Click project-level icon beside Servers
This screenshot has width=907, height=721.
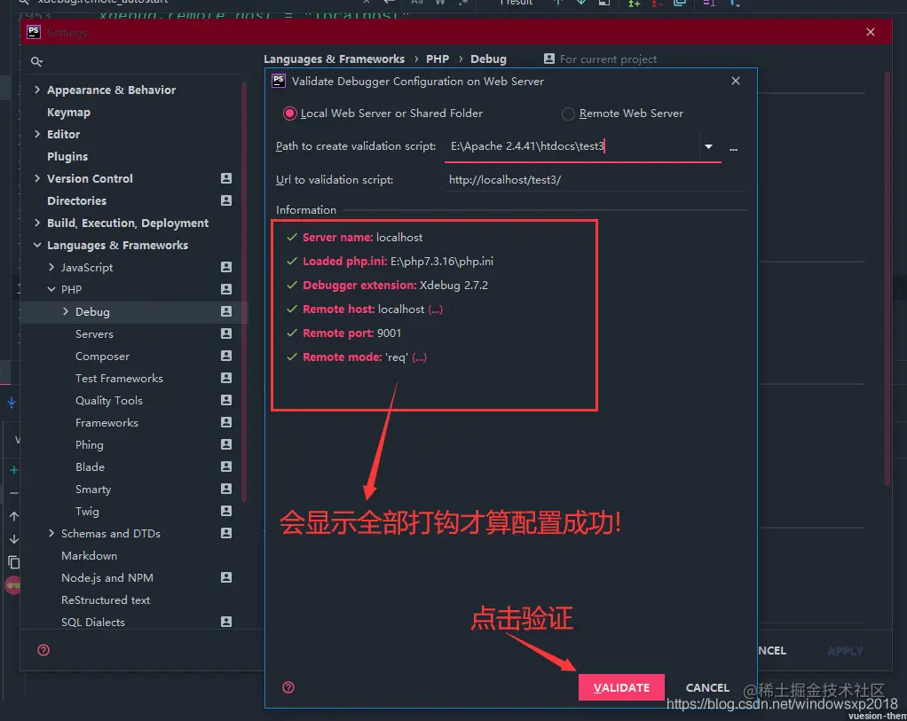pos(226,333)
